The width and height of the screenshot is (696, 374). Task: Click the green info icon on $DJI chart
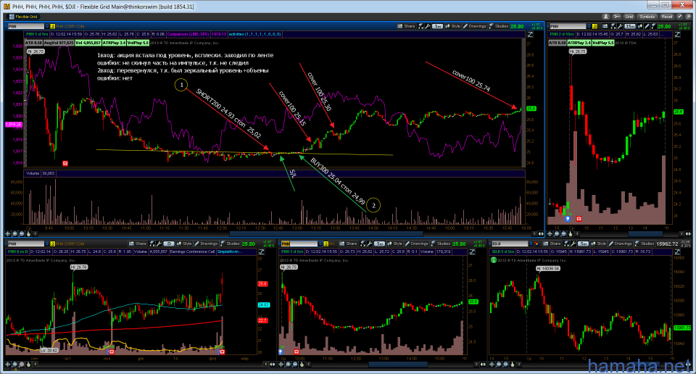pos(494,260)
